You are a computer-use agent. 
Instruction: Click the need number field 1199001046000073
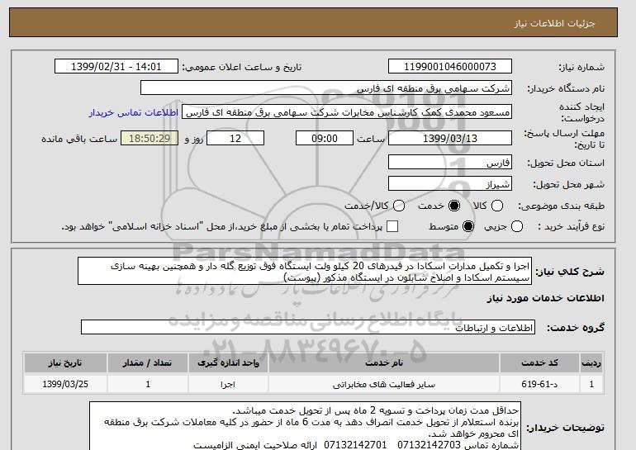tap(450, 67)
